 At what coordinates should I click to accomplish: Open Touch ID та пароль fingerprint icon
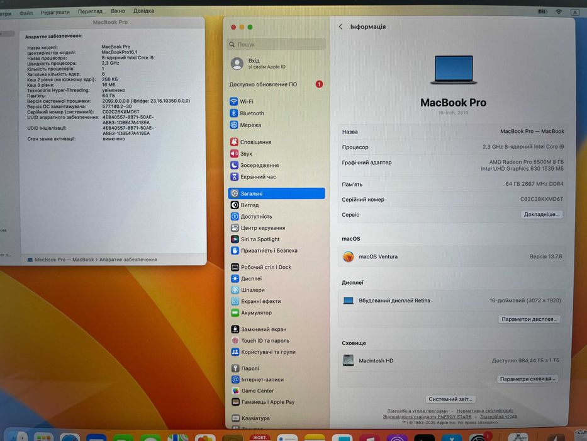tap(235, 340)
